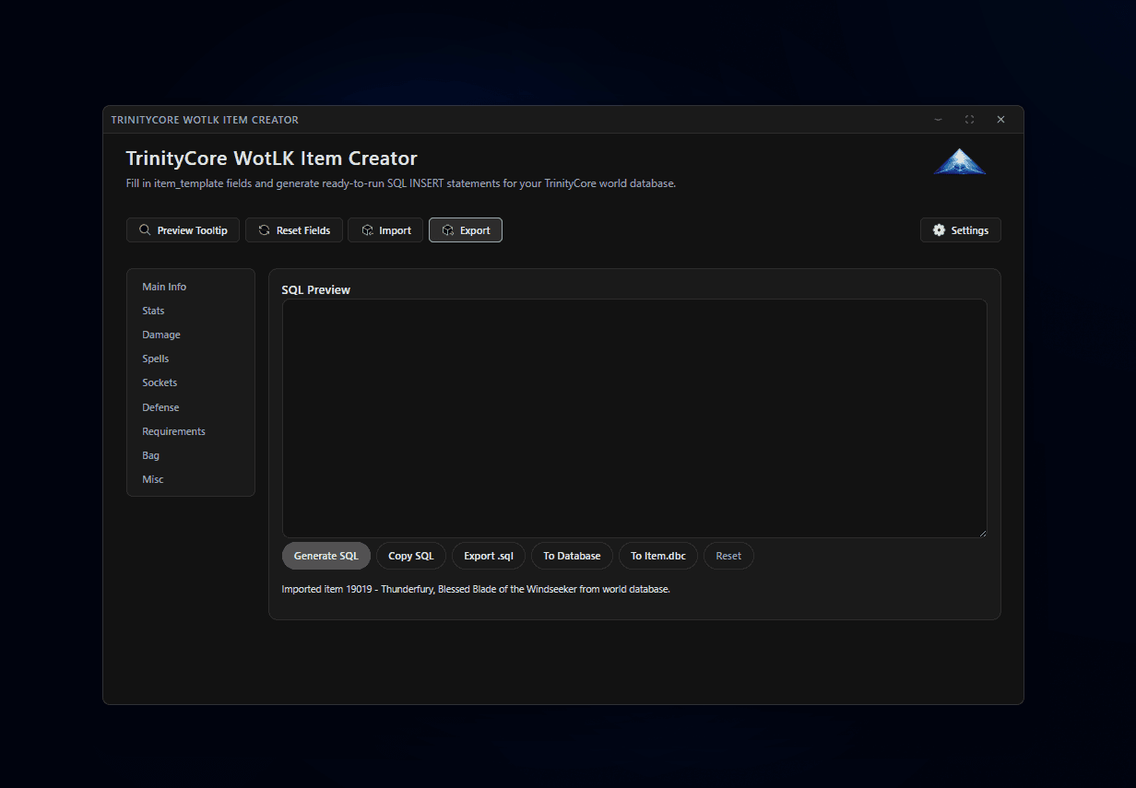Viewport: 1136px width, 788px height.
Task: Click the Export .sql button
Action: pyautogui.click(x=489, y=556)
